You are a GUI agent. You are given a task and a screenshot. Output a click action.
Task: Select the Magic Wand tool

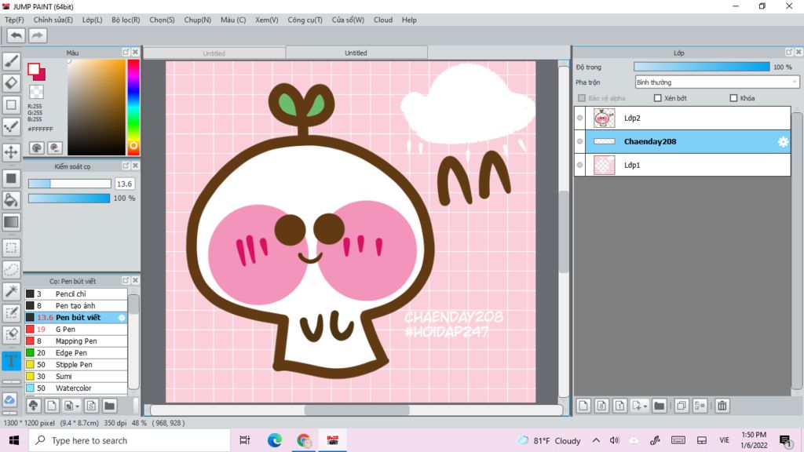tap(11, 291)
